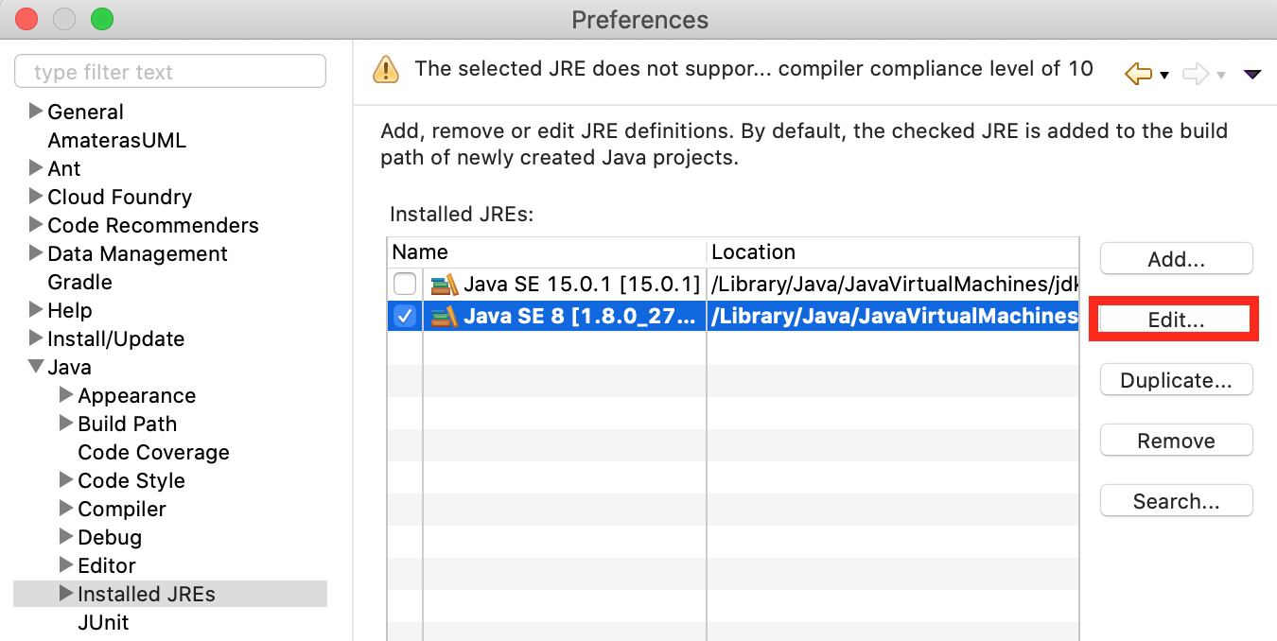Select AmaterasUML in the preferences tree
Screen dimensions: 1277x641
[117, 140]
